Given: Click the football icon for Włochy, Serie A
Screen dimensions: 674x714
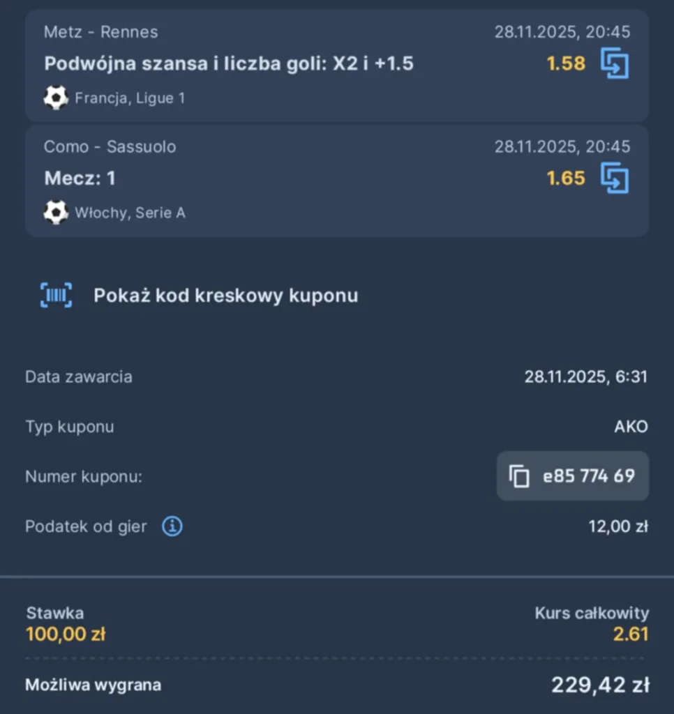Looking at the screenshot, I should 55,213.
